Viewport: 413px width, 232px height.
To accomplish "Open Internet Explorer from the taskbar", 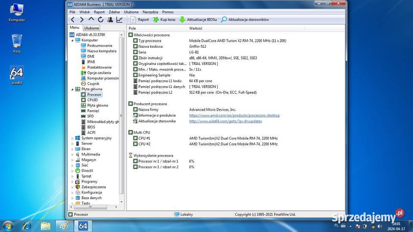I will pyautogui.click(x=27, y=226).
